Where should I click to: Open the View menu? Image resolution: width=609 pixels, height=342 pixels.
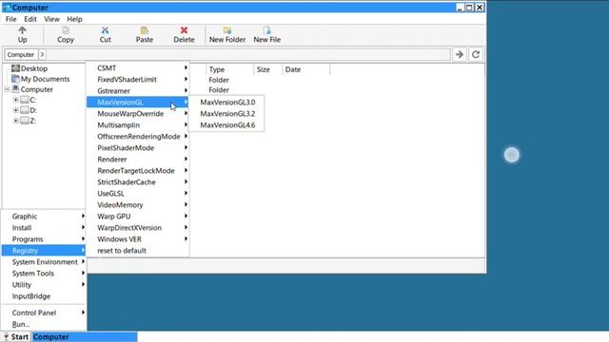pyautogui.click(x=51, y=19)
